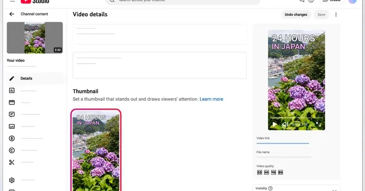The width and height of the screenshot is (365, 191).
Task: Click the Save button
Action: (x=321, y=15)
